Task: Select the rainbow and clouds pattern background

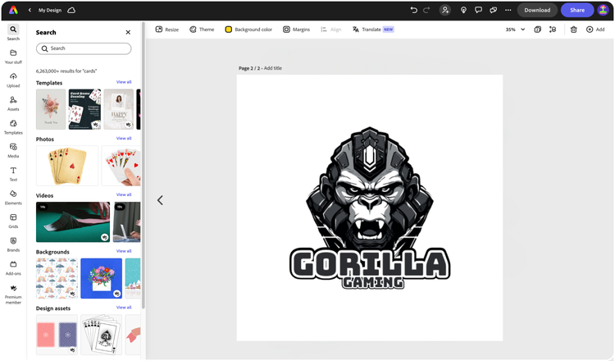Action: tap(57, 278)
